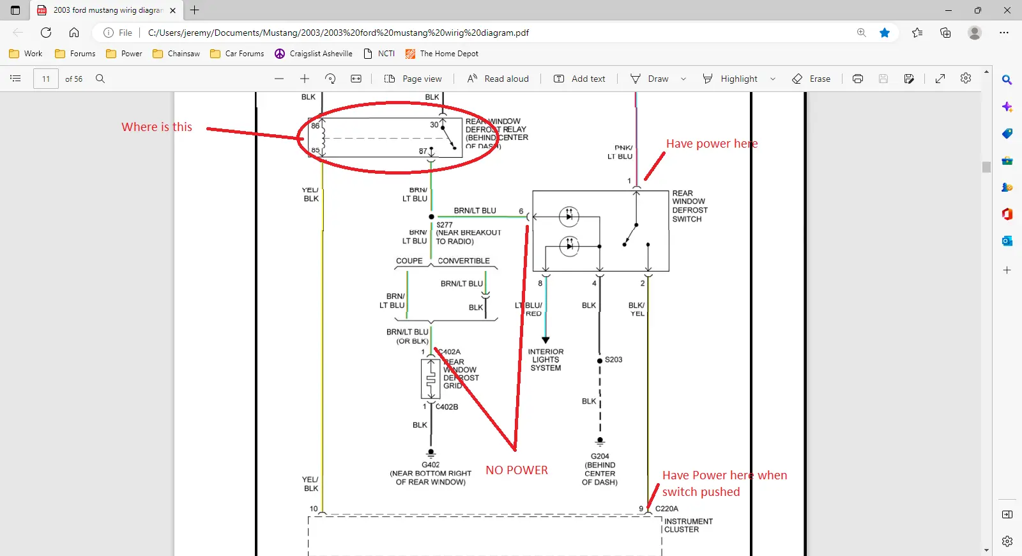1022x556 pixels.
Task: Go to the home page
Action: click(74, 33)
